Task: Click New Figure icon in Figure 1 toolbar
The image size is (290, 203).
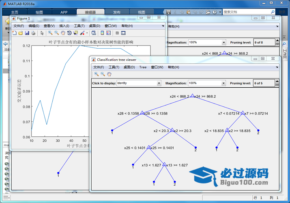Action: (x=15, y=33)
